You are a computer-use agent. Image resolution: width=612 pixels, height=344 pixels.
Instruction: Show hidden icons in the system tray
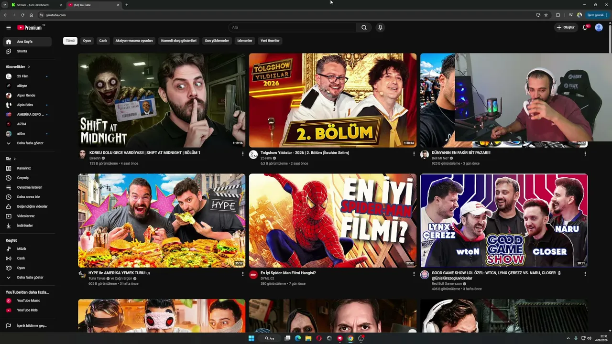tap(568, 338)
